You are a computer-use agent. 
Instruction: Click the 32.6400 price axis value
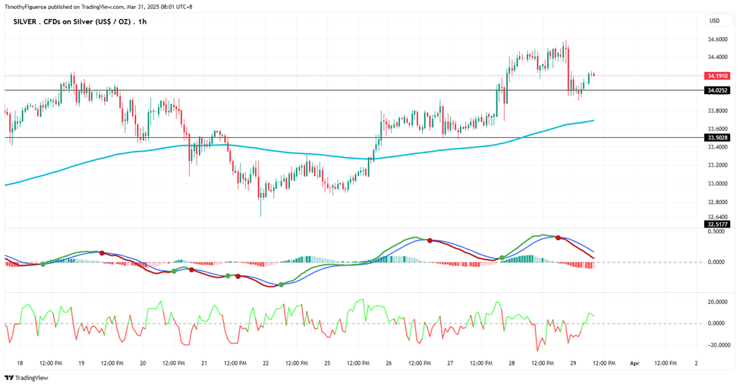point(717,217)
